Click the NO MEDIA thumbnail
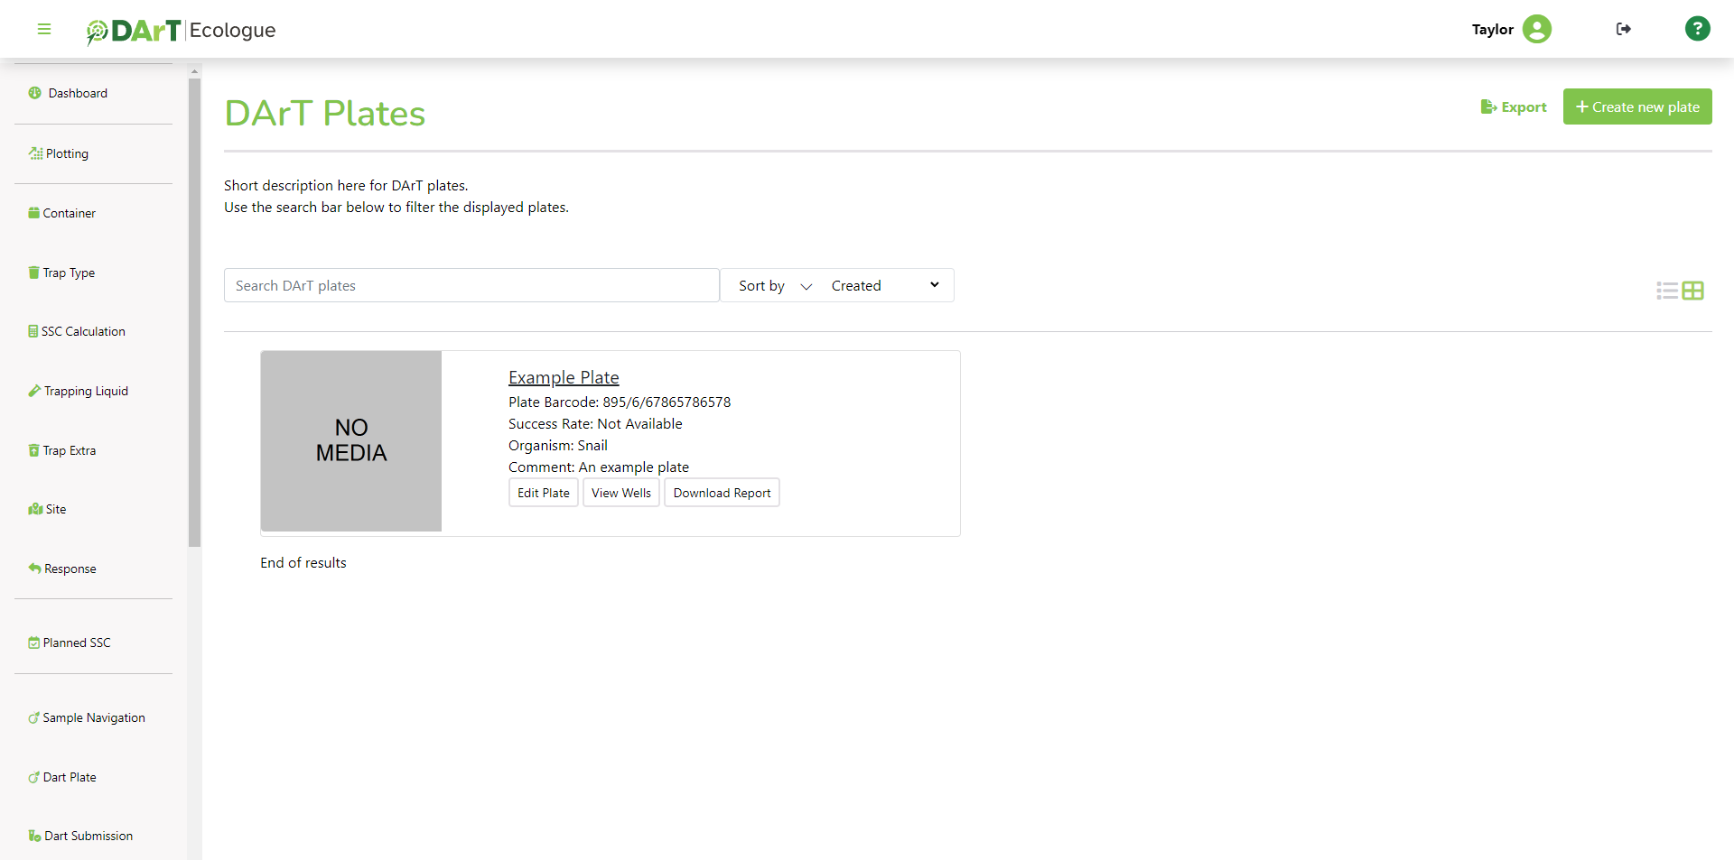Image resolution: width=1734 pixels, height=860 pixels. click(351, 440)
